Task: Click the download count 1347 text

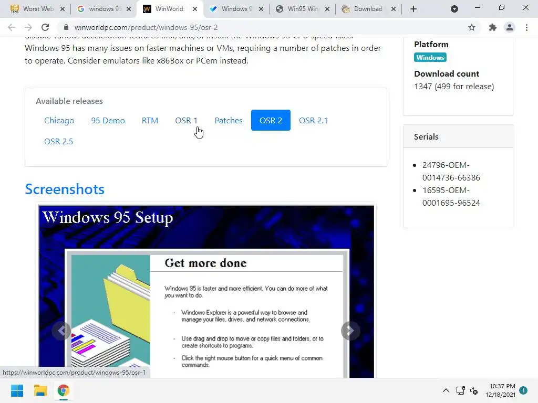Action: click(x=454, y=87)
